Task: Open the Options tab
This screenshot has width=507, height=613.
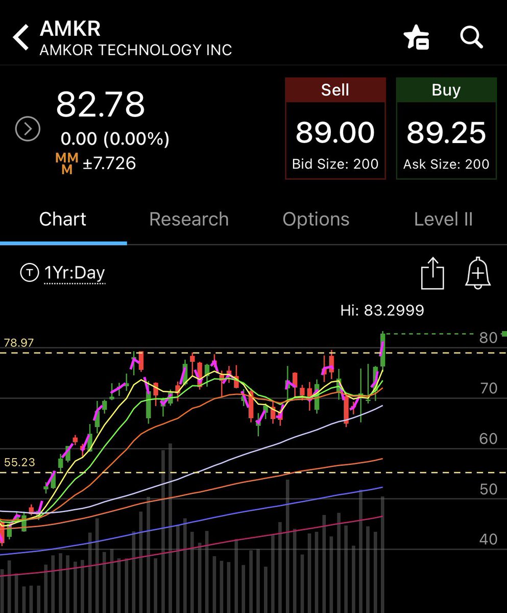Action: (x=316, y=219)
